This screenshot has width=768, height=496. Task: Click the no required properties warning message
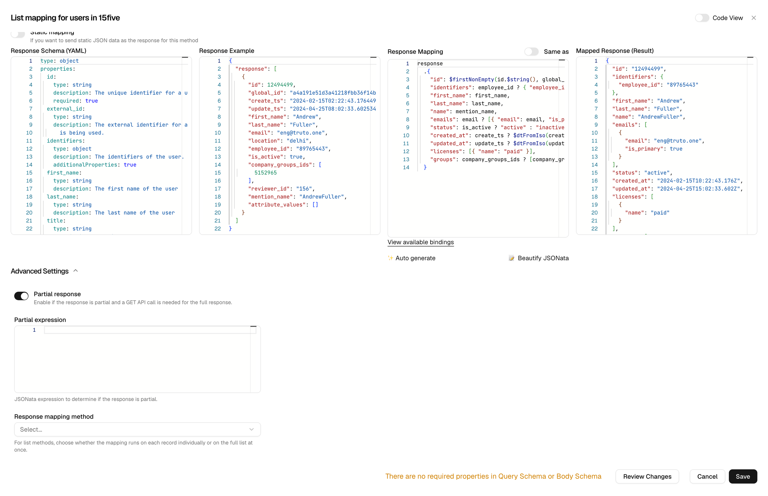coord(493,476)
